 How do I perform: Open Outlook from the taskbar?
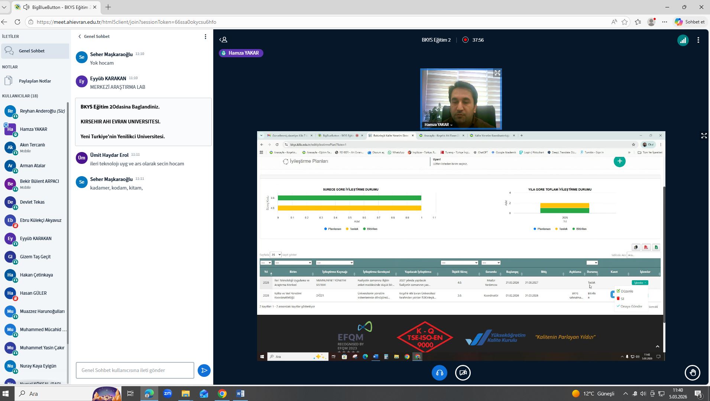(204, 394)
